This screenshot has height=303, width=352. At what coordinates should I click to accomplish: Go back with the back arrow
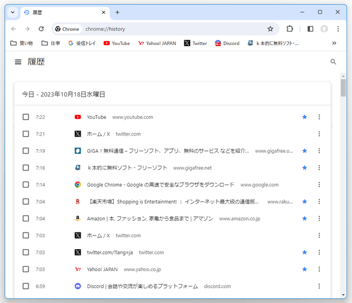pyautogui.click(x=14, y=29)
